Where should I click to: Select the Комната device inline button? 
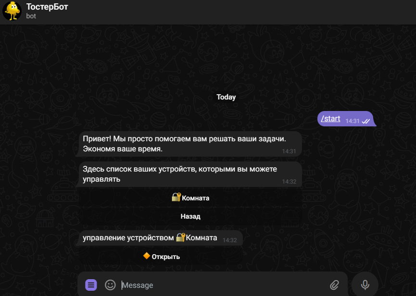[x=190, y=197]
